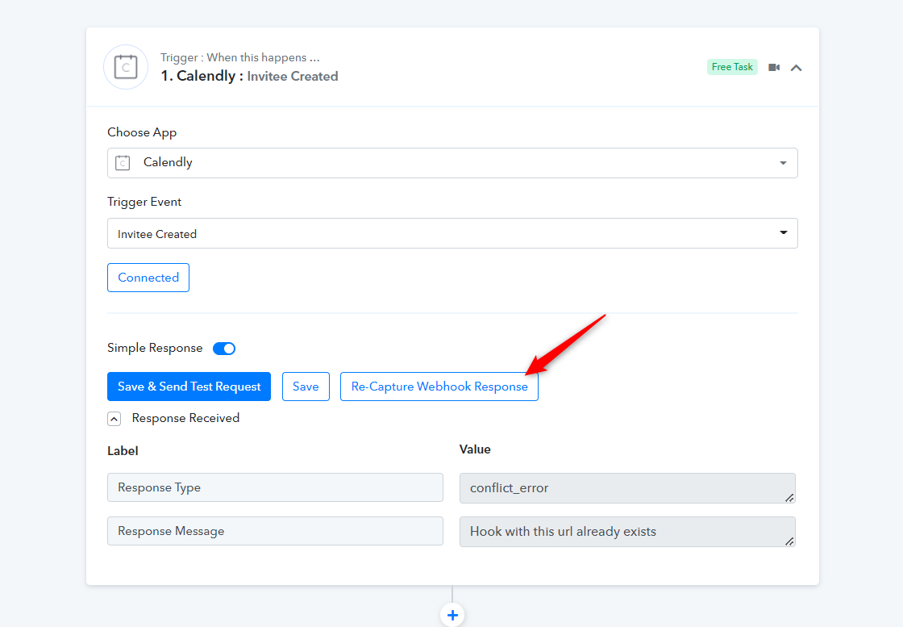Click the conflict_error value field

click(627, 488)
